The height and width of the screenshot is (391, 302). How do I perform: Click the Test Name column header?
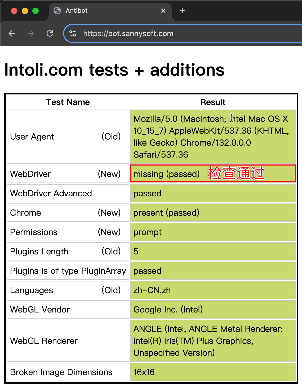tap(68, 102)
